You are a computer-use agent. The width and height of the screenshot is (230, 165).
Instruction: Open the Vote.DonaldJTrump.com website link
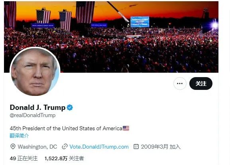(99, 147)
